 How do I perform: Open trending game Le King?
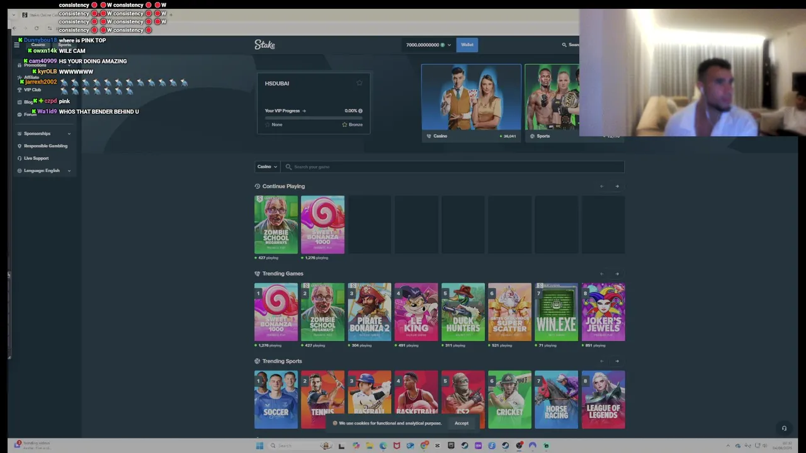pos(416,312)
